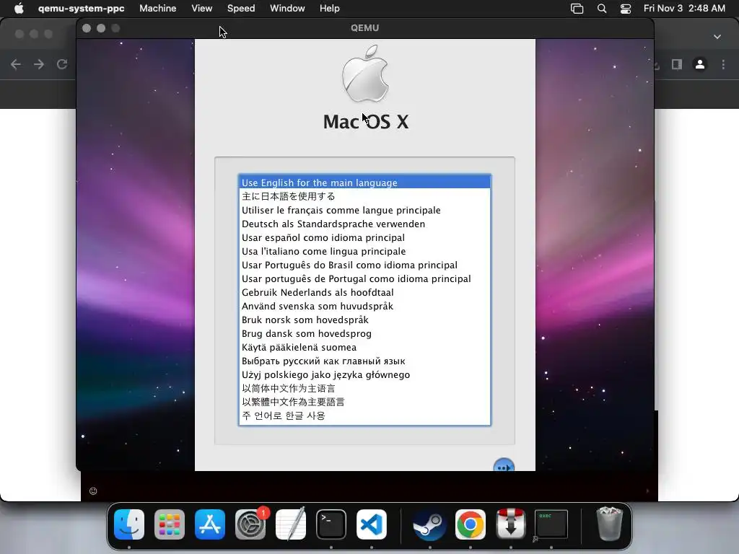Click the date and time in menu bar
739x554 pixels.
(x=684, y=9)
